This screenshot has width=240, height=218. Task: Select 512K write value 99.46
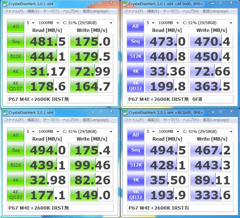(92, 165)
